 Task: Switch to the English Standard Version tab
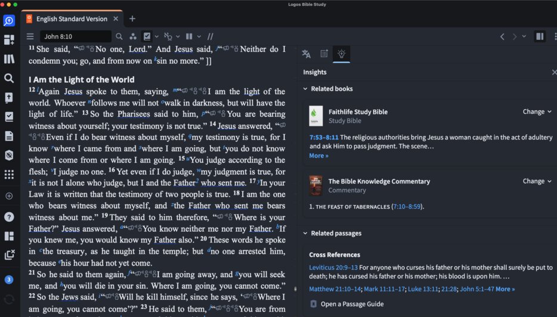pyautogui.click(x=71, y=19)
